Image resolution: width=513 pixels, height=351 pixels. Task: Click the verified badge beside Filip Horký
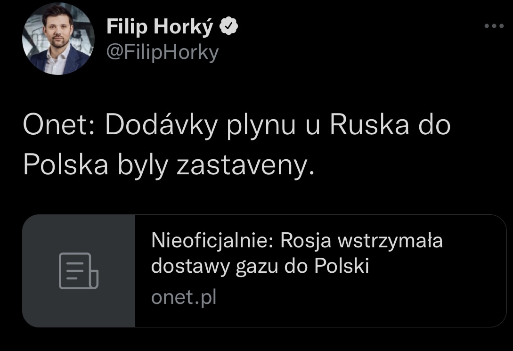pos(229,27)
